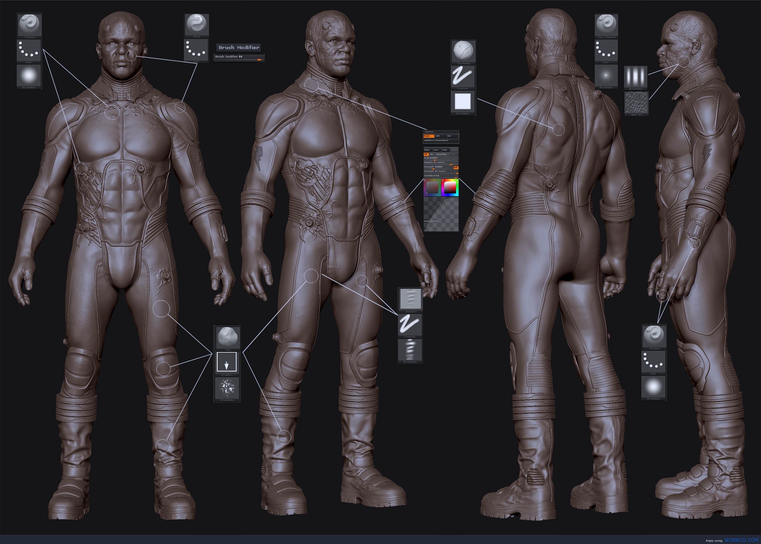Pick FreeHand stroke above the ridged BrushAlpha
761x544 pixels.
coord(410,326)
